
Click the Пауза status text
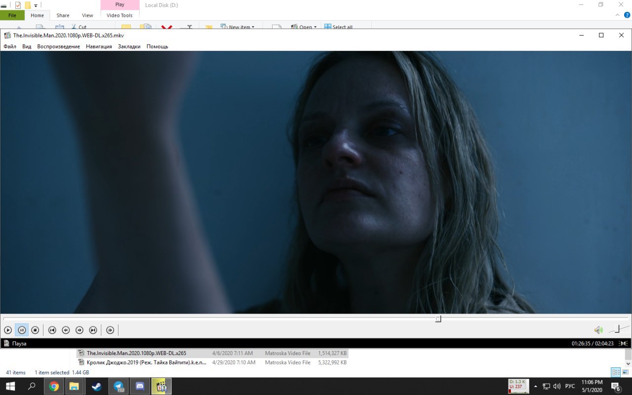[19, 343]
